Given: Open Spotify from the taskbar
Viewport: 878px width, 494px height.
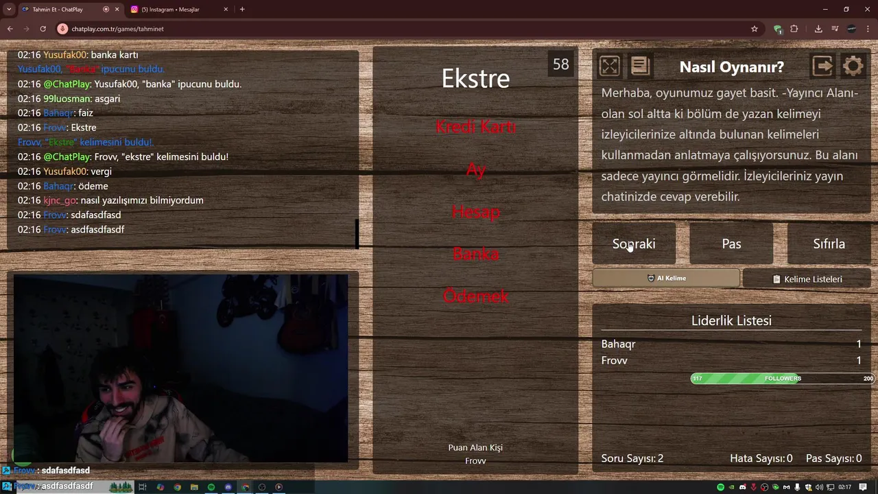Looking at the screenshot, I should point(211,487).
